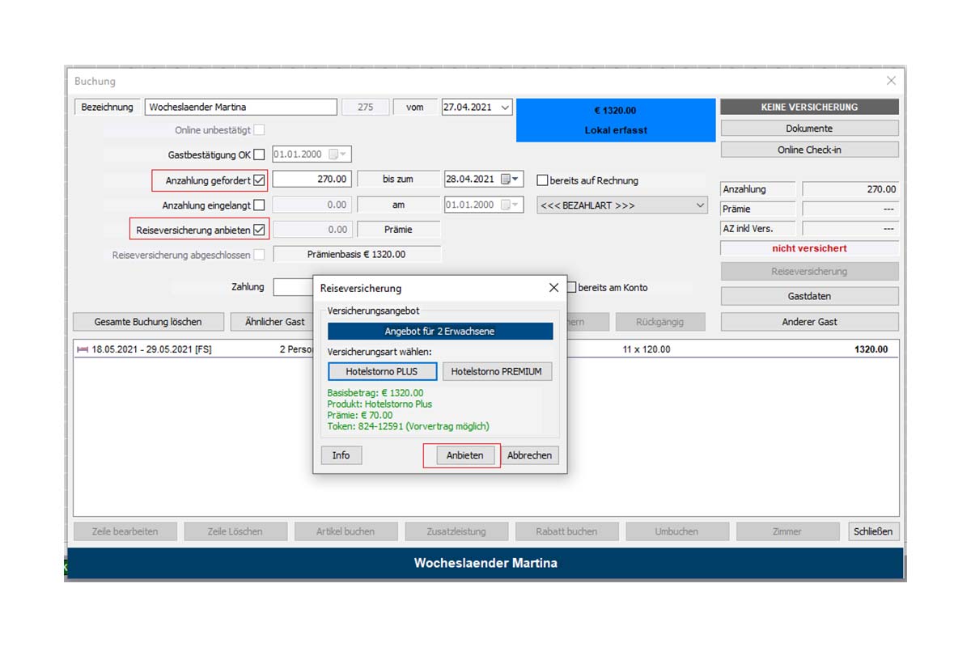Start Online Check-in
The image size is (971, 647).
click(x=808, y=150)
